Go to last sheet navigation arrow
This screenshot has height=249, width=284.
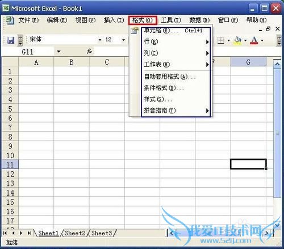tap(29, 233)
